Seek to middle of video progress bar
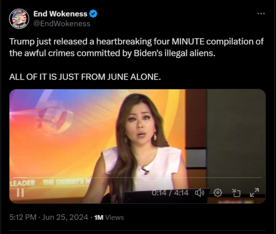The height and width of the screenshot is (234, 276). (137, 178)
